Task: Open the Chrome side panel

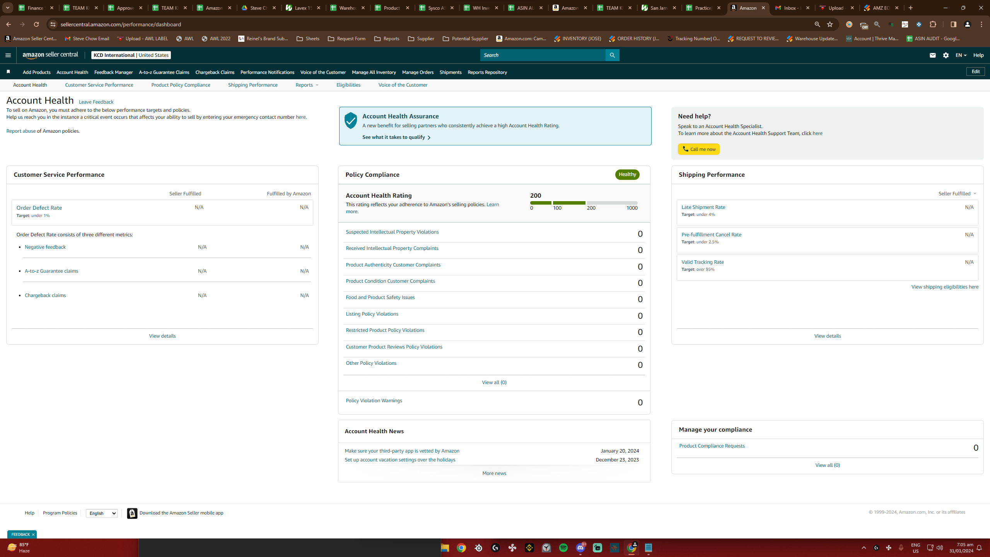Action: 953,24
